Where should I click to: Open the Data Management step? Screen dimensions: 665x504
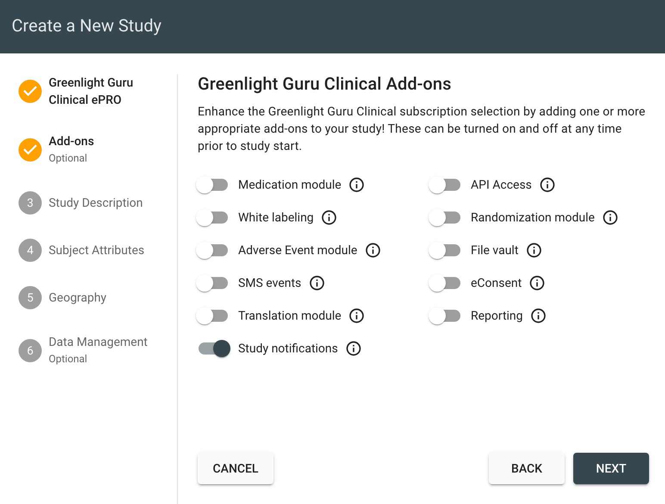tap(98, 342)
